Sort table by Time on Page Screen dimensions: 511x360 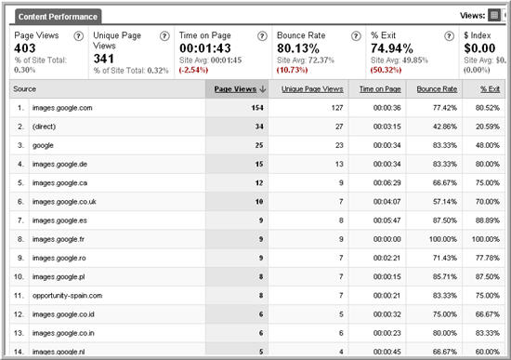(x=380, y=89)
